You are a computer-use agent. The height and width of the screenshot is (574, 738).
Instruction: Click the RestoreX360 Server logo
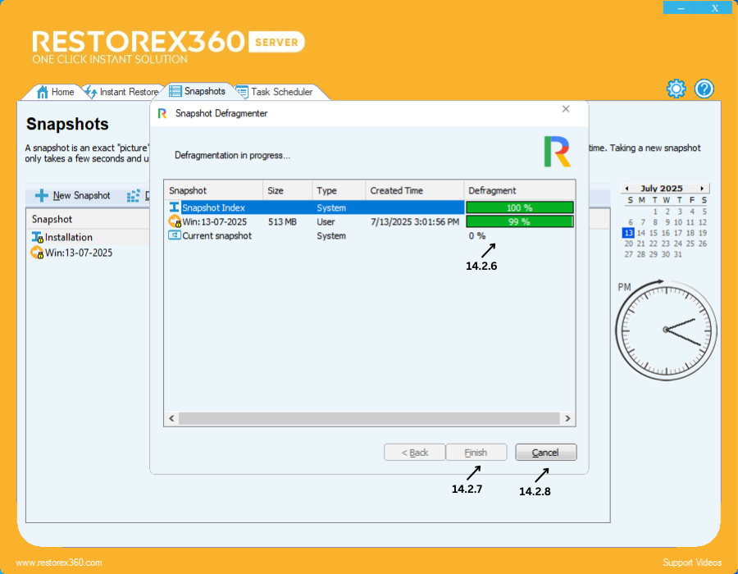point(168,47)
